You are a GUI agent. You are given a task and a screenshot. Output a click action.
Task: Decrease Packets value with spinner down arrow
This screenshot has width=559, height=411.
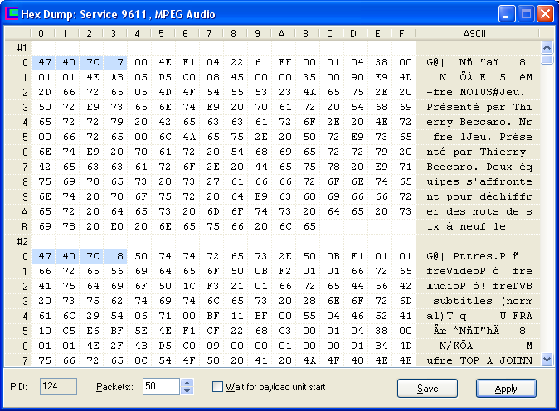click(187, 391)
